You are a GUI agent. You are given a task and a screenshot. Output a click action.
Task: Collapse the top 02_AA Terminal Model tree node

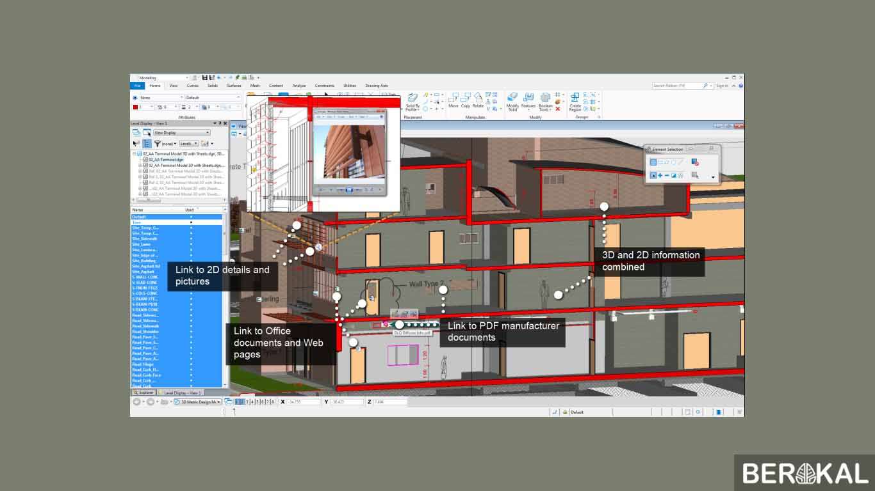[135, 154]
